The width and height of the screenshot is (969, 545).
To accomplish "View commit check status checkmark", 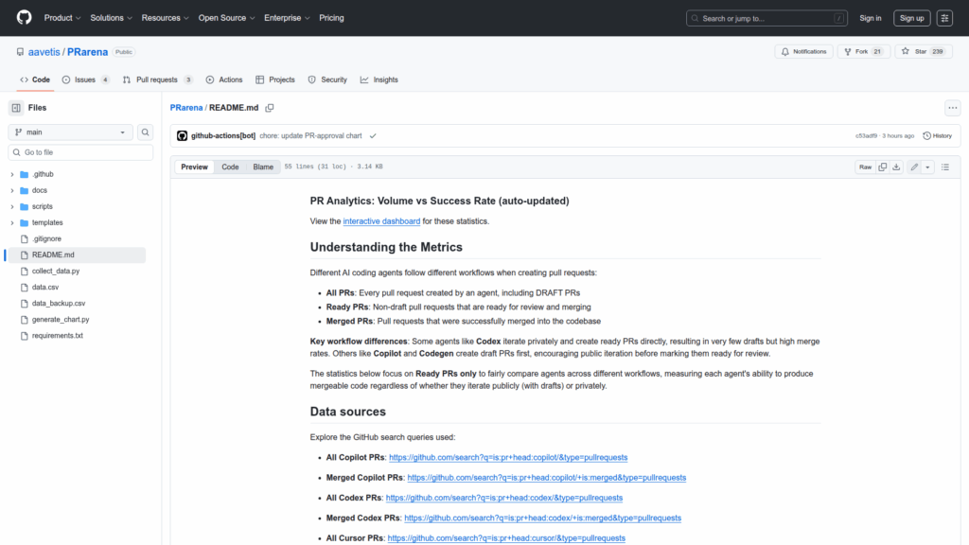I will click(x=373, y=136).
